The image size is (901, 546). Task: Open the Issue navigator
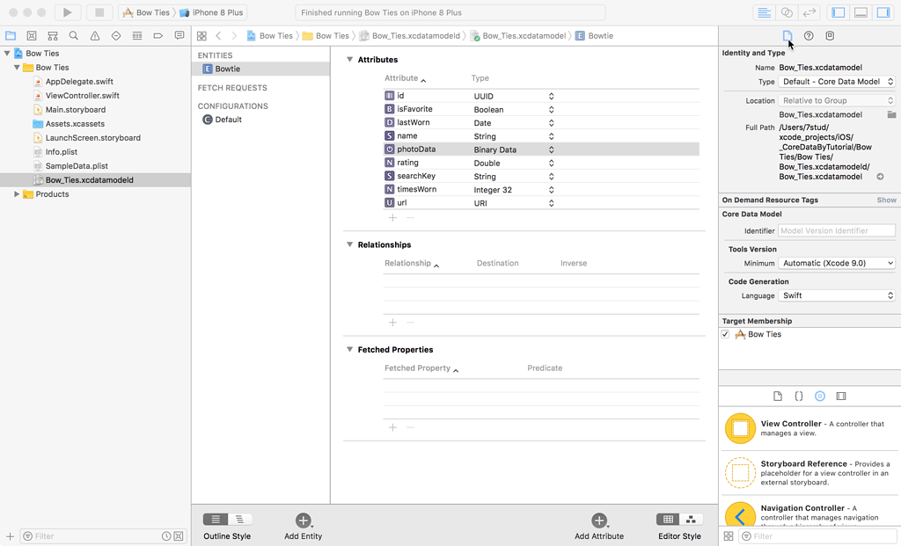point(95,35)
